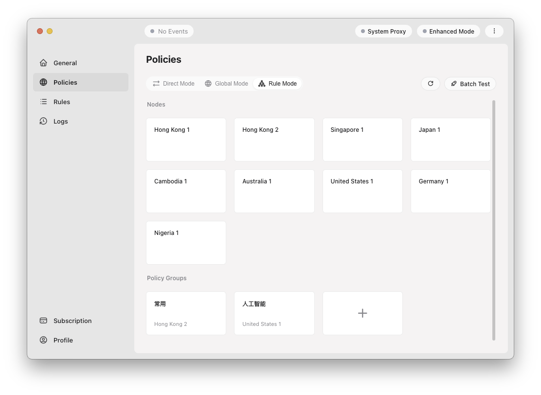541x395 pixels.
Task: Select the Japan 1 node card
Action: pyautogui.click(x=450, y=139)
